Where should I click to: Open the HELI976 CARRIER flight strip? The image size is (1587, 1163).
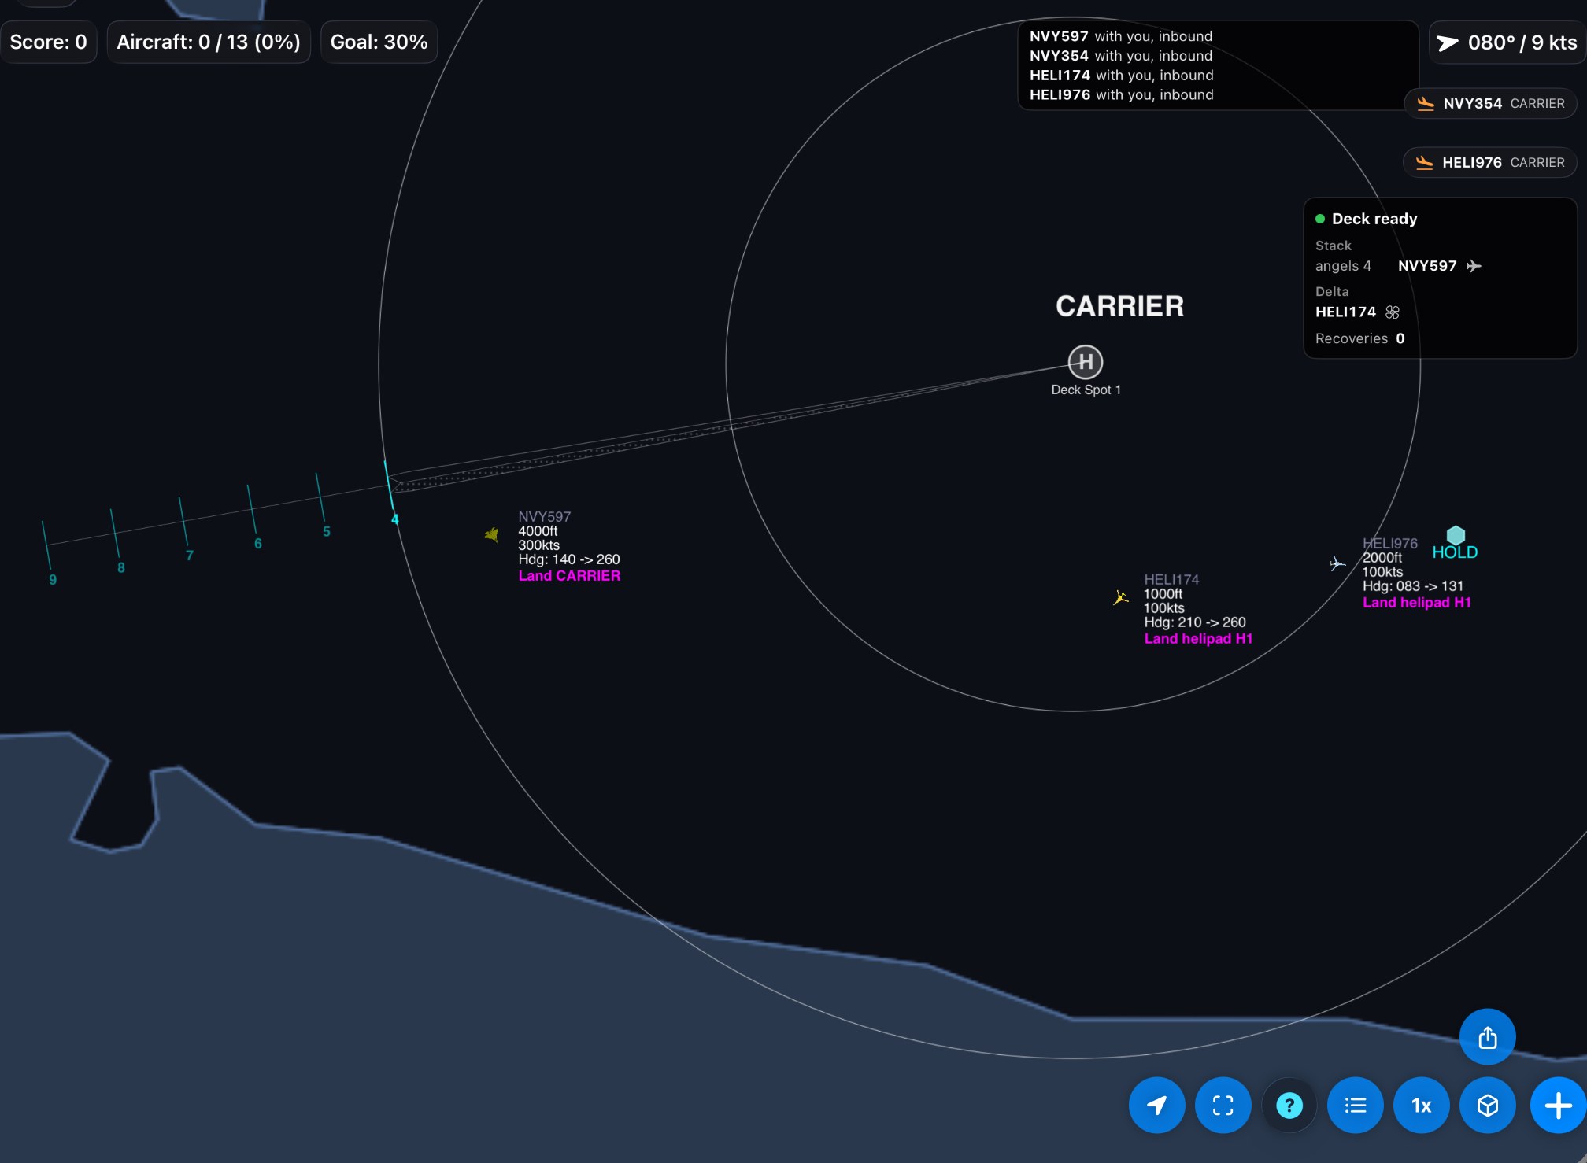(x=1490, y=162)
